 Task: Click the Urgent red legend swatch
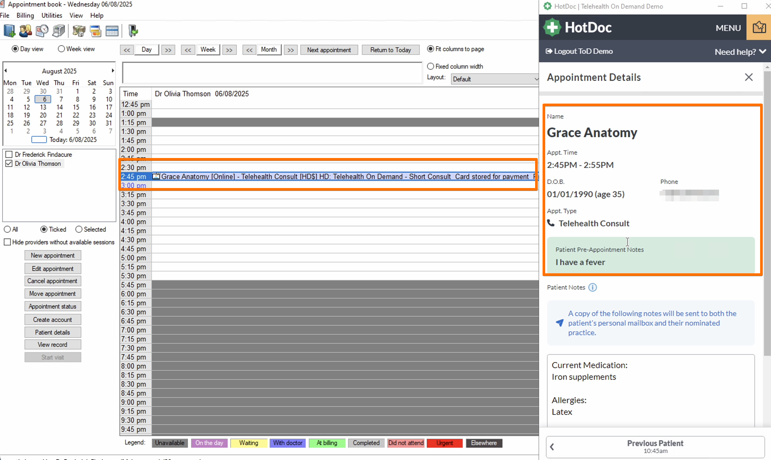[x=445, y=443]
